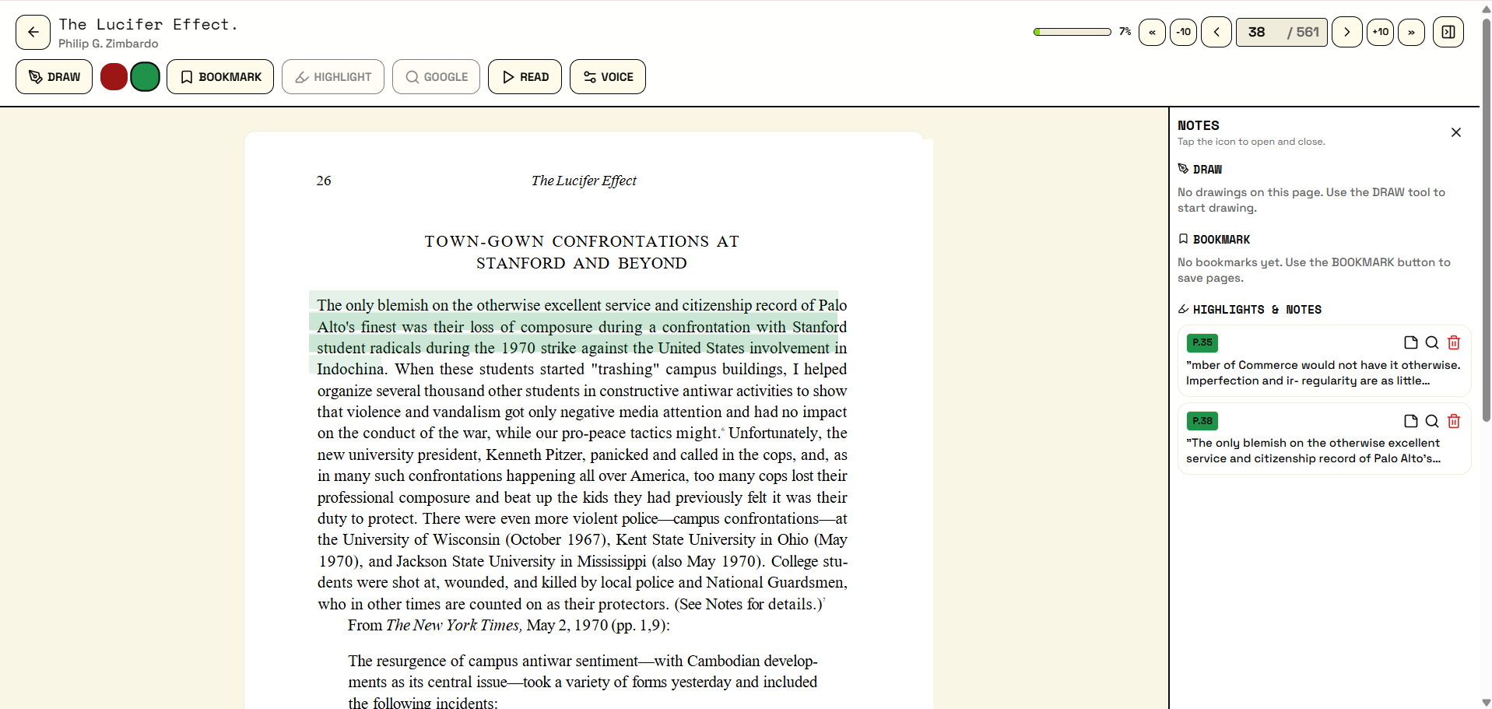Search the P.35 highlight text

click(x=1432, y=342)
